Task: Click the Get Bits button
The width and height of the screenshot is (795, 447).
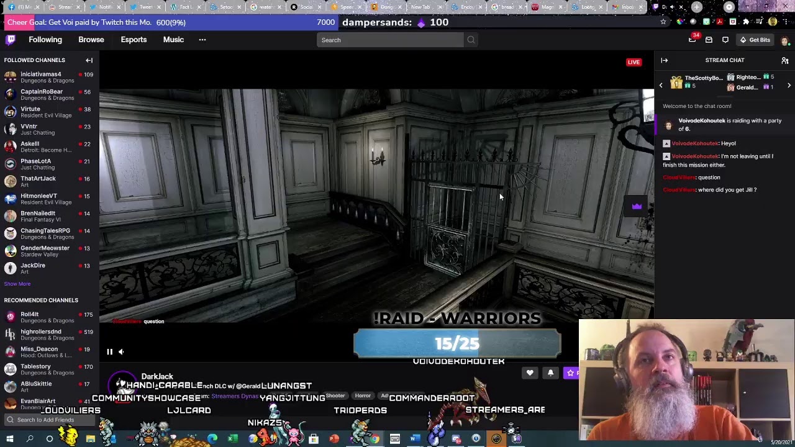Action: click(x=755, y=40)
